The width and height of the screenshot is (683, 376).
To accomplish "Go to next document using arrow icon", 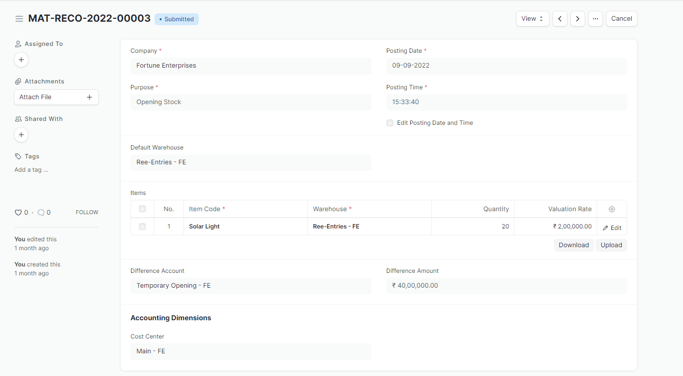I will pos(577,19).
